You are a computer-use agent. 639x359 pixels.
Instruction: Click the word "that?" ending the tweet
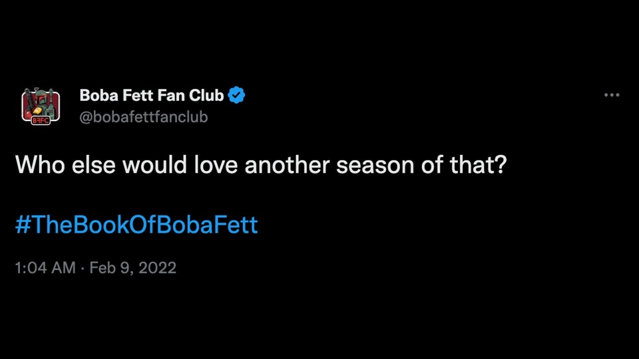(479, 165)
